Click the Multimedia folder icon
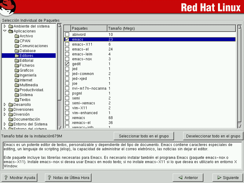Viewport: 244px width, 183px height. pyautogui.click(x=17, y=85)
